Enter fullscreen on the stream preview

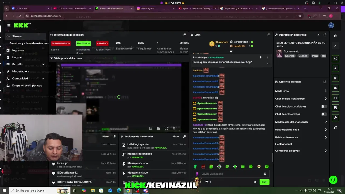click(x=166, y=129)
